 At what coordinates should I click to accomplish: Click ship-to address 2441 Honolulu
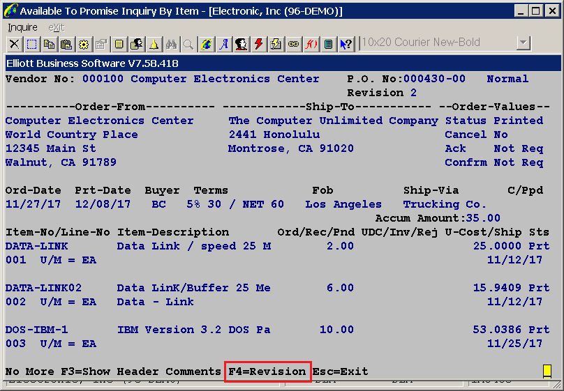coord(274,135)
